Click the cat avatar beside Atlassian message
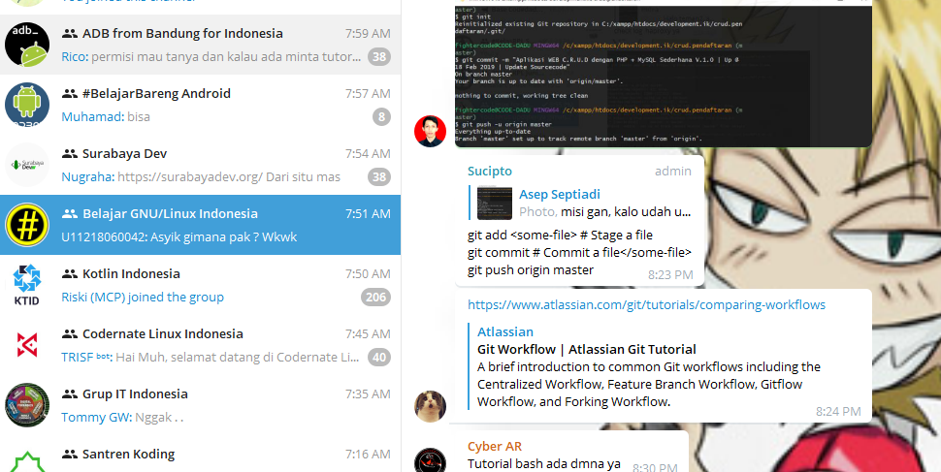This screenshot has height=472, width=941. (x=430, y=406)
